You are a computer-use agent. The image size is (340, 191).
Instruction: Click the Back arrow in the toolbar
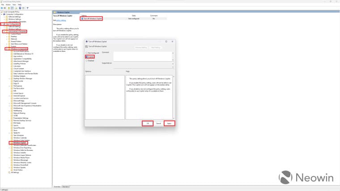click(2, 8)
